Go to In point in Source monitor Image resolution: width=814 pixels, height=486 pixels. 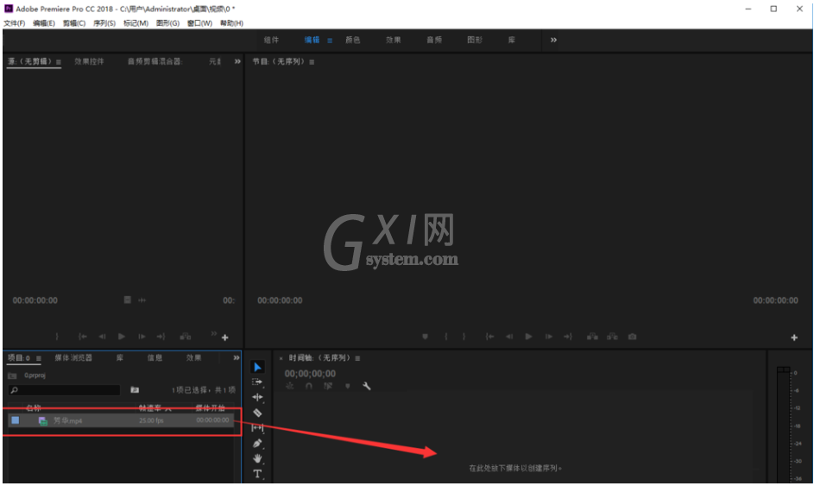(x=83, y=337)
